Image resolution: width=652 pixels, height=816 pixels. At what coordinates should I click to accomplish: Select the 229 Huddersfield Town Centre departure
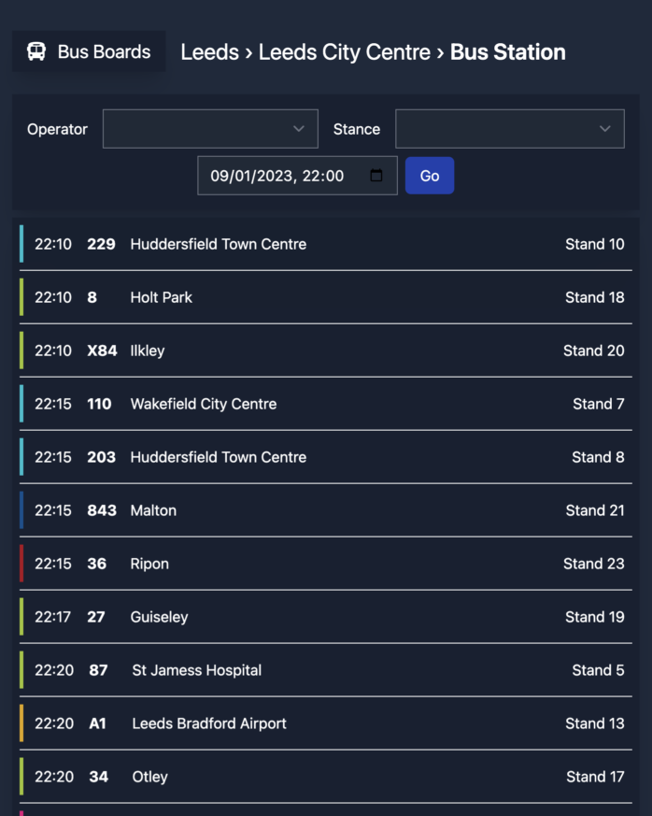326,244
